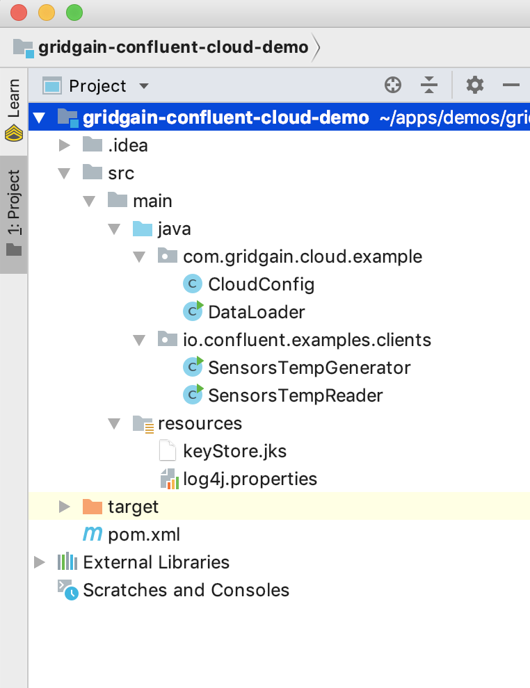Click the Collapse All icon in Project toolbar
The width and height of the screenshot is (530, 688).
(429, 85)
